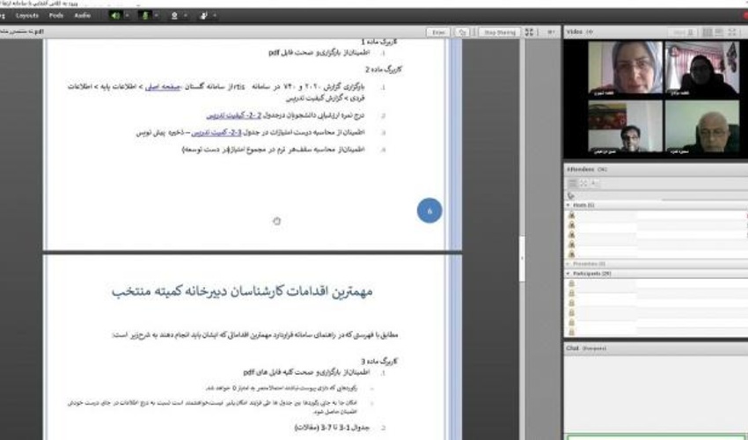Open webcam options dropdown arrow
Screen dimensions: 748x440
pyautogui.click(x=186, y=16)
